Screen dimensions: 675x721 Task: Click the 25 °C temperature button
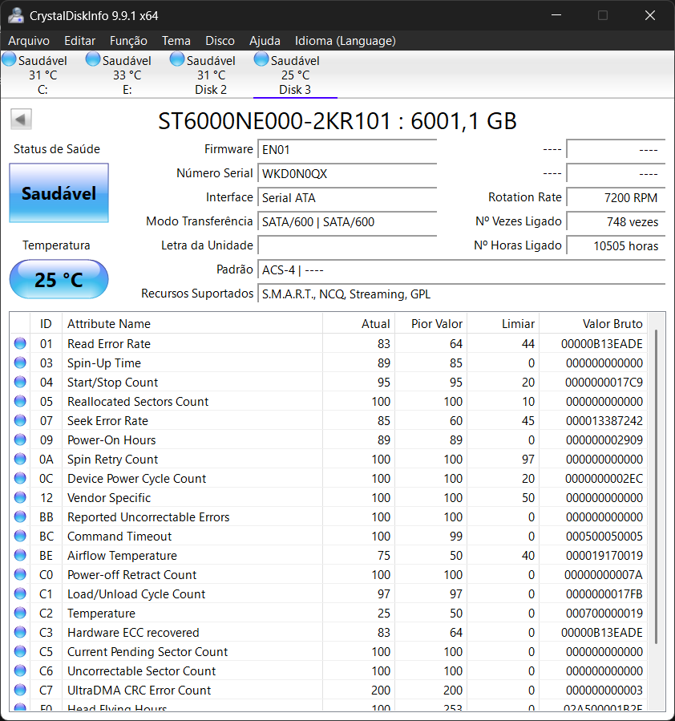click(59, 279)
